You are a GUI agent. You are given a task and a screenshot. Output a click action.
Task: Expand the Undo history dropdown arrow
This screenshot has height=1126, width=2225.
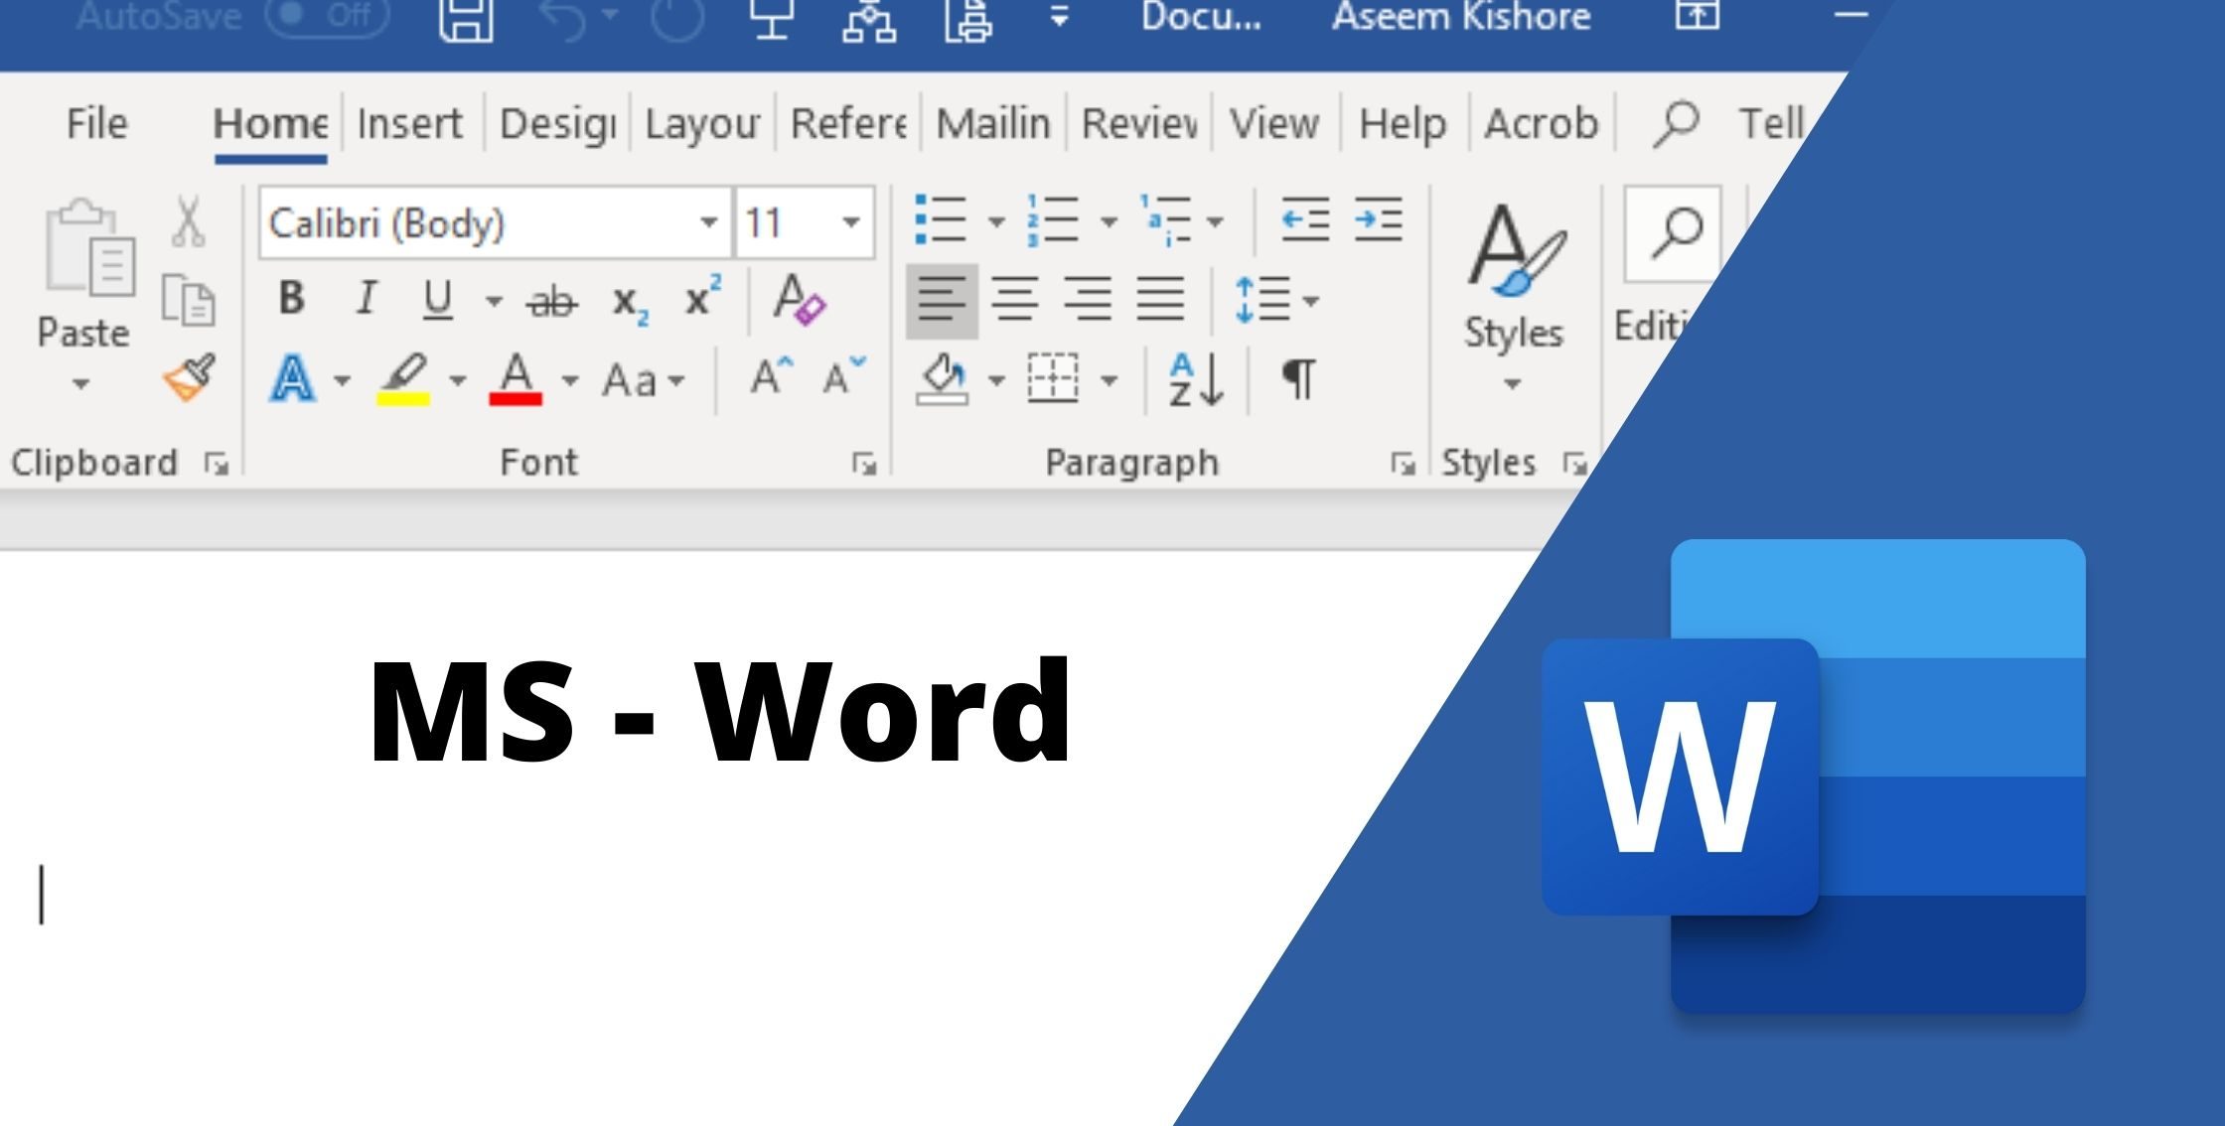[x=610, y=15]
